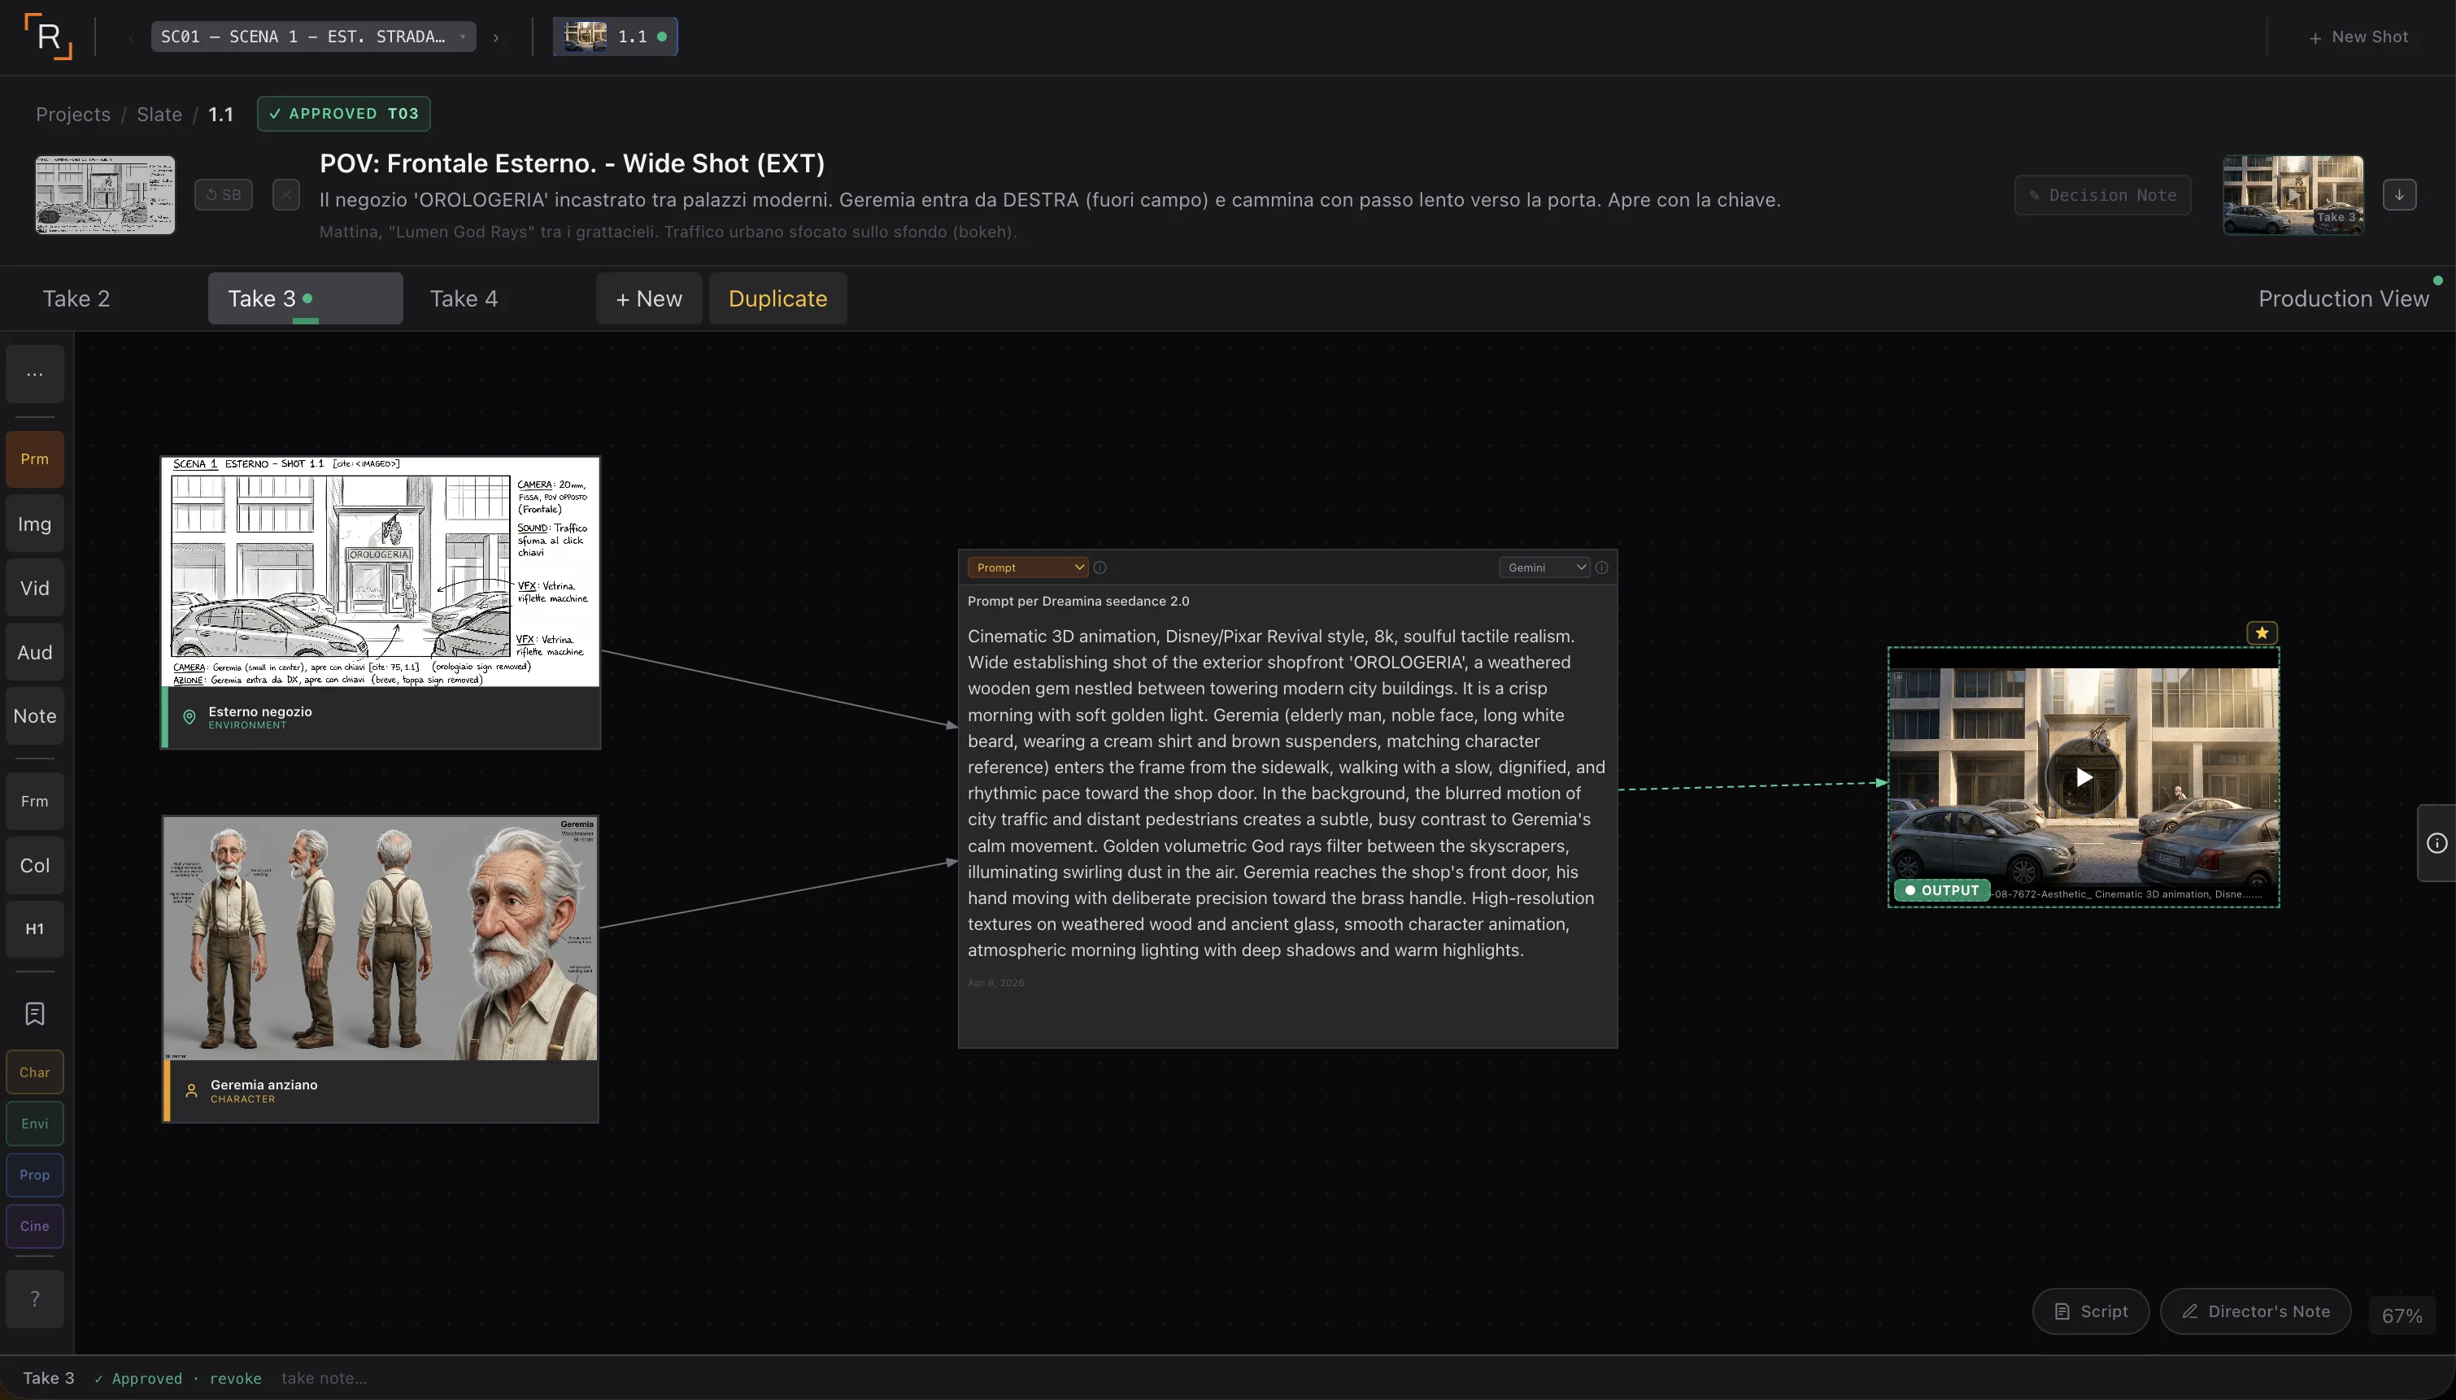Play the output video clip
The height and width of the screenshot is (1400, 2456).
pyautogui.click(x=2083, y=778)
